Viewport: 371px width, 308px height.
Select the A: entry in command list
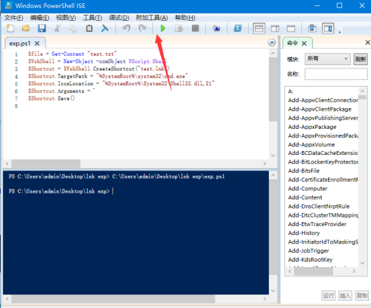click(x=290, y=91)
